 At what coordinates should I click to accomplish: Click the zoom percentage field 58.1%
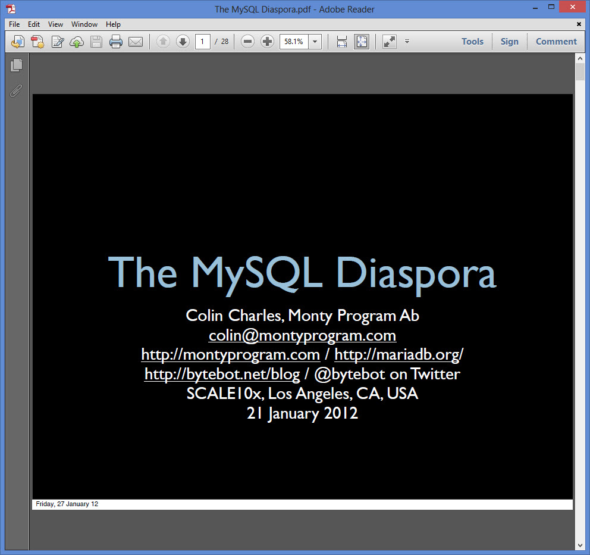point(294,42)
